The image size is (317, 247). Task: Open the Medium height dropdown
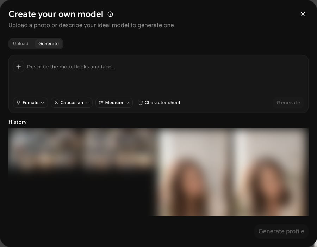tap(114, 103)
